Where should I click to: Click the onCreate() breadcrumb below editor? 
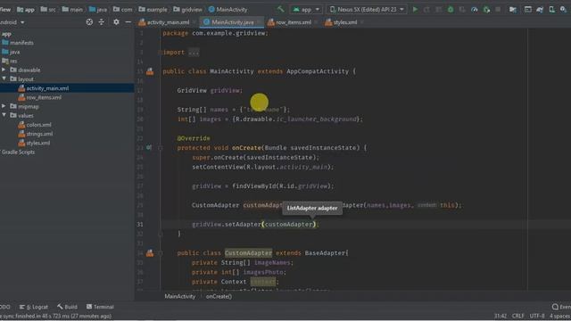tap(219, 296)
